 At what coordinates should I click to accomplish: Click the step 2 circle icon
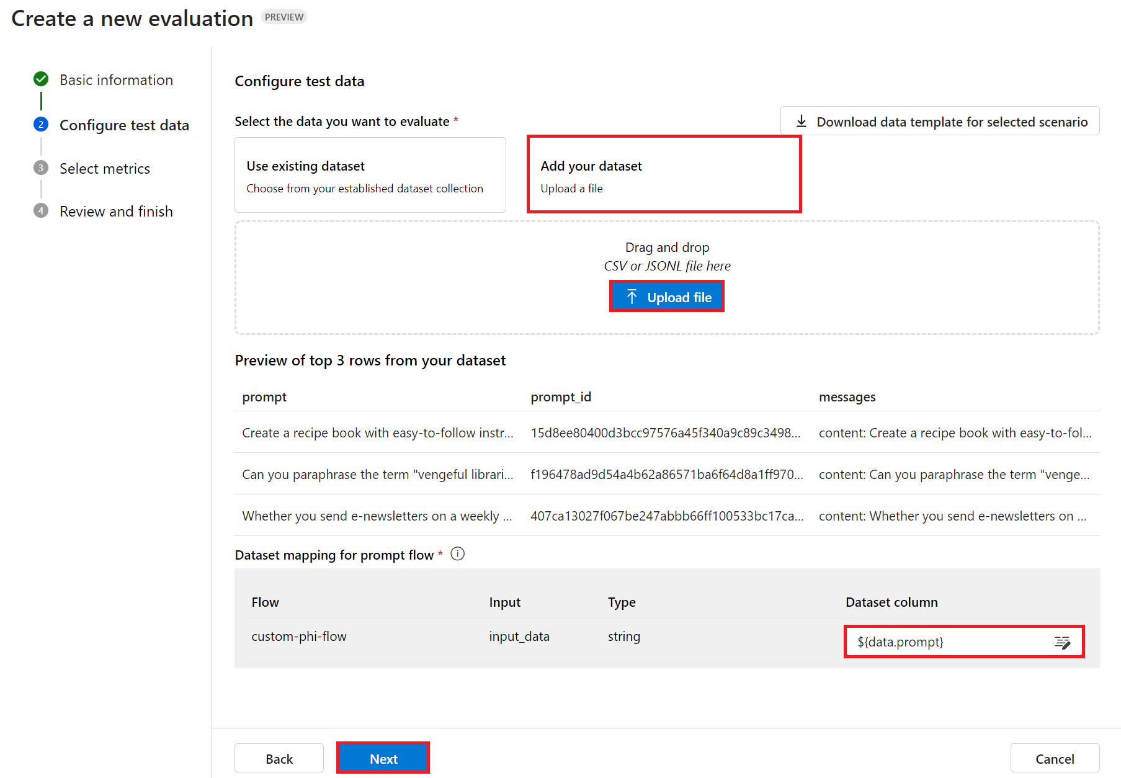tap(41, 125)
